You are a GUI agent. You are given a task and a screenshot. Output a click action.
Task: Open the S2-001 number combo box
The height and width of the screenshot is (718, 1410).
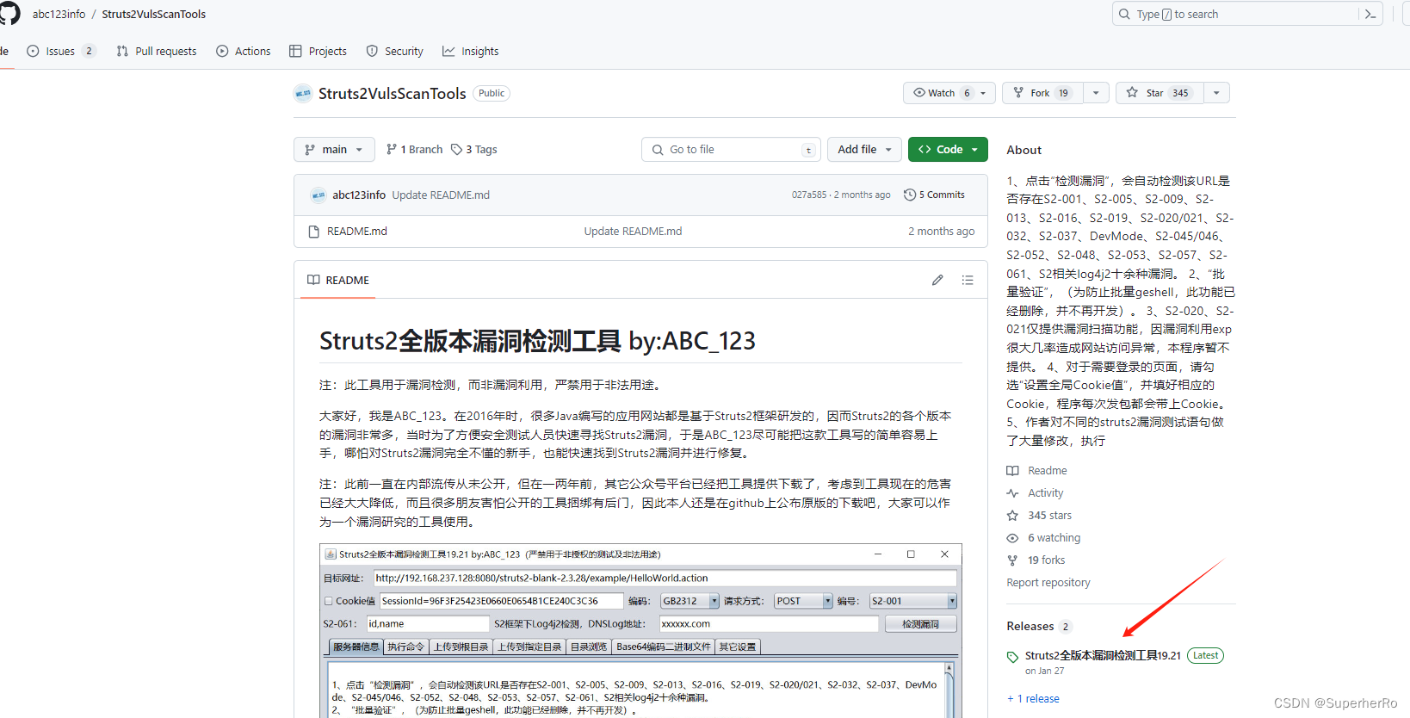tap(912, 601)
